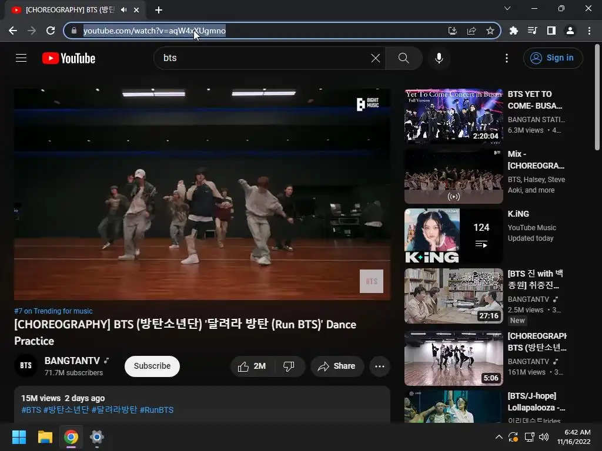Open File Explorer from taskbar
Viewport: 602px width, 451px height.
click(45, 437)
